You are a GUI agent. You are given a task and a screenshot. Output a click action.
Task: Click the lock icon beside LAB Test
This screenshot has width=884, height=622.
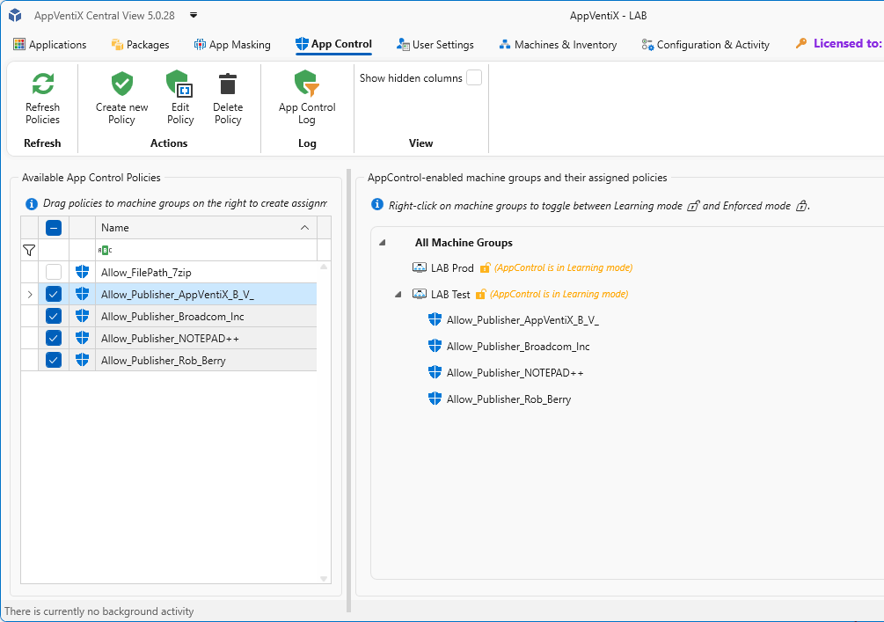(481, 294)
